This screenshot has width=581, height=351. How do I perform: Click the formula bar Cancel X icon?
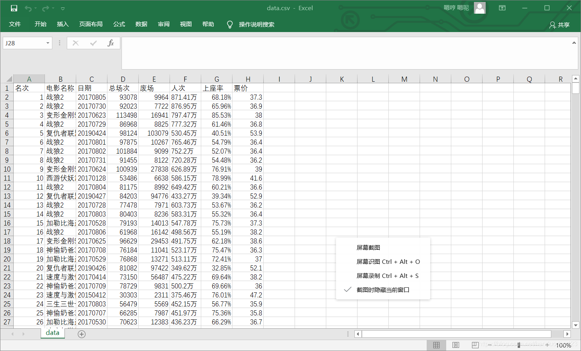pos(76,43)
